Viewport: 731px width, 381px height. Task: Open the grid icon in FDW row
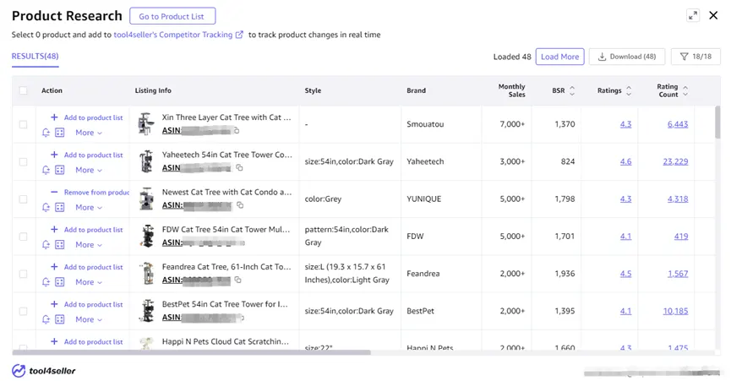(60, 244)
